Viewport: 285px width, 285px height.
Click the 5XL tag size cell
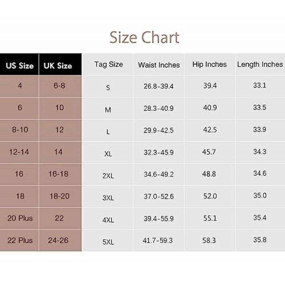[x=108, y=241]
